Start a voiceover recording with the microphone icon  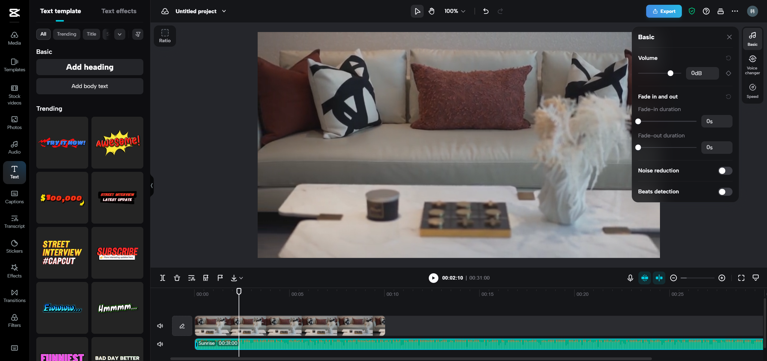click(x=630, y=278)
